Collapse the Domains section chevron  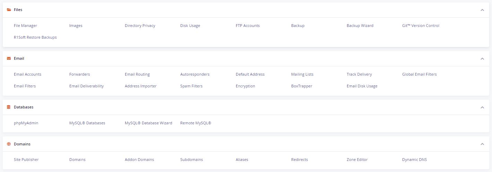(x=482, y=144)
